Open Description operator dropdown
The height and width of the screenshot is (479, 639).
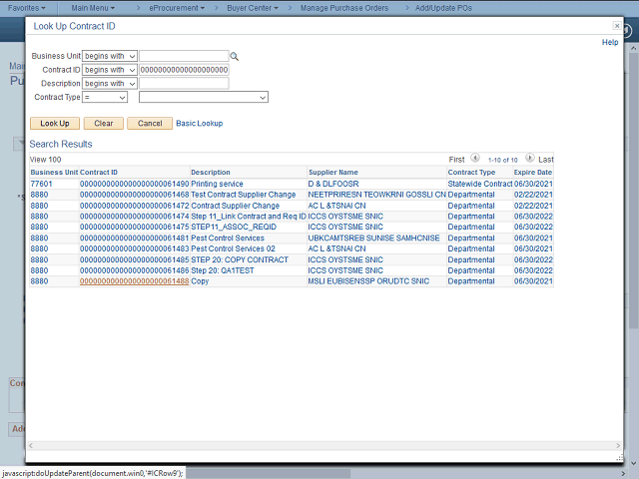click(x=110, y=84)
